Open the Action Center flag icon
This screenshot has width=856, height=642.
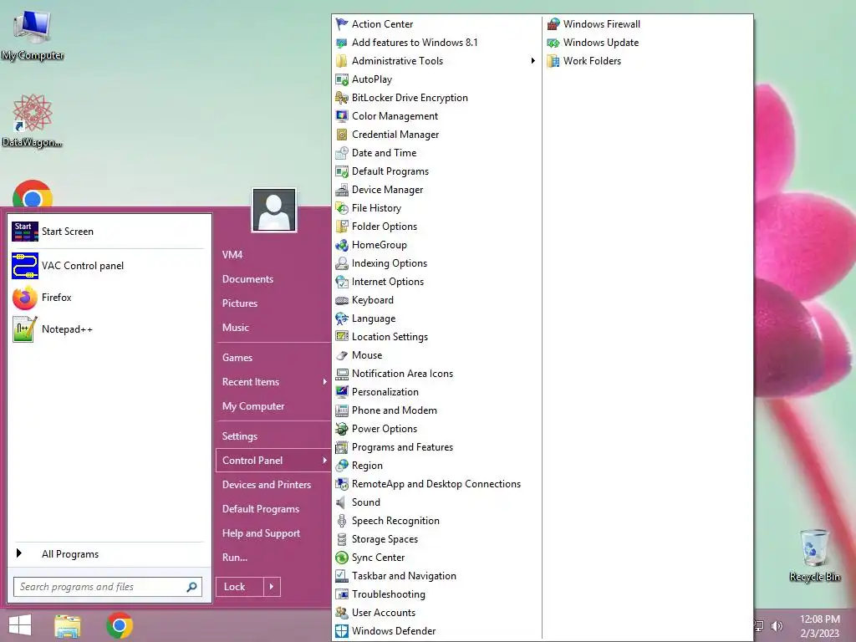click(342, 24)
